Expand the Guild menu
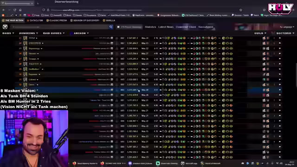The image size is (297, 167). coord(260,33)
